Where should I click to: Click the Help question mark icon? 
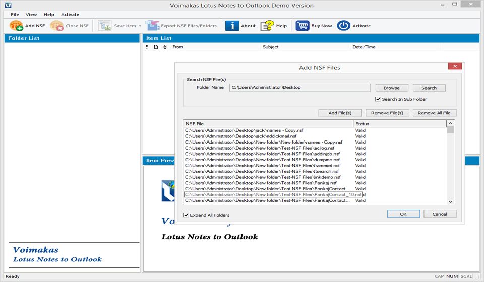point(267,26)
